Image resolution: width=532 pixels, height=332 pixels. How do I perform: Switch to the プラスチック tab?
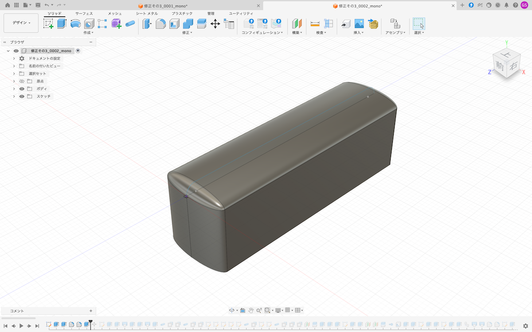(182, 14)
